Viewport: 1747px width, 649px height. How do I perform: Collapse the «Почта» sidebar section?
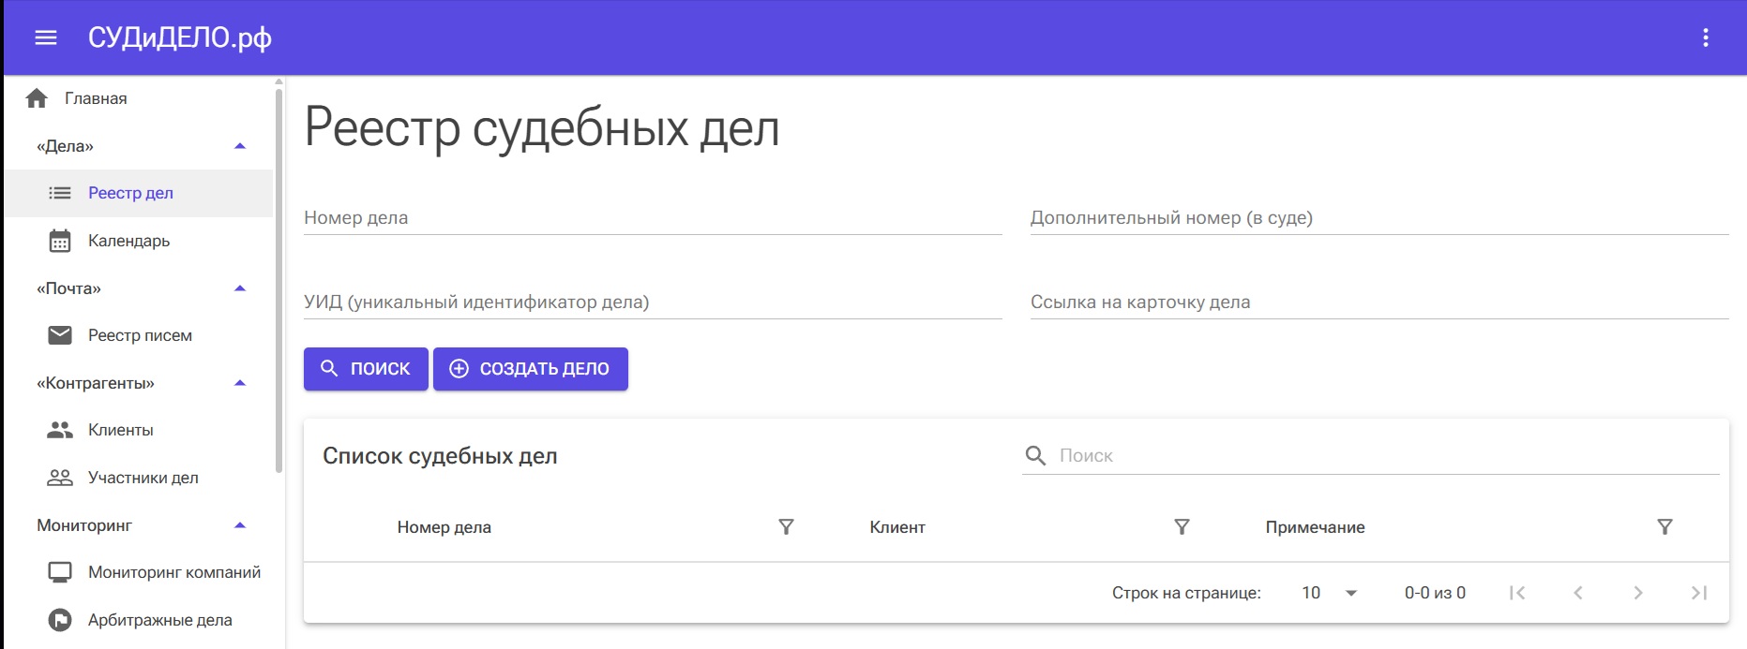(239, 288)
